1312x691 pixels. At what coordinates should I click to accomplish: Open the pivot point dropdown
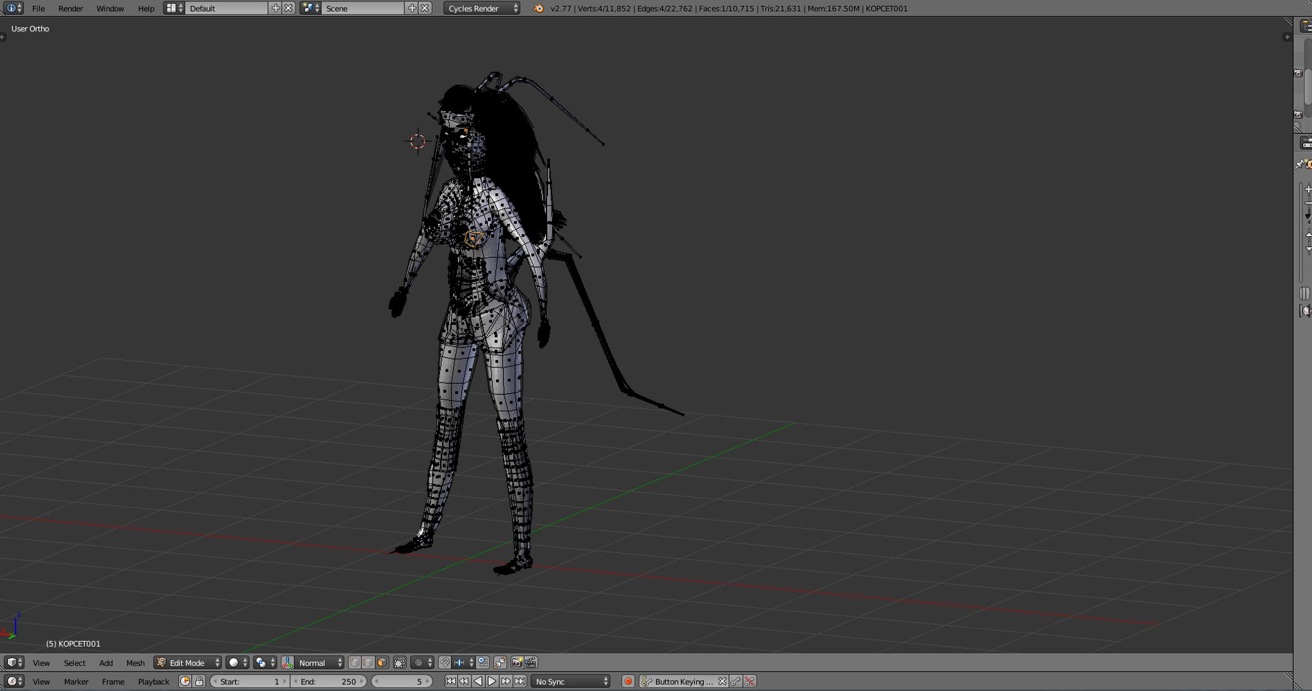click(x=265, y=662)
